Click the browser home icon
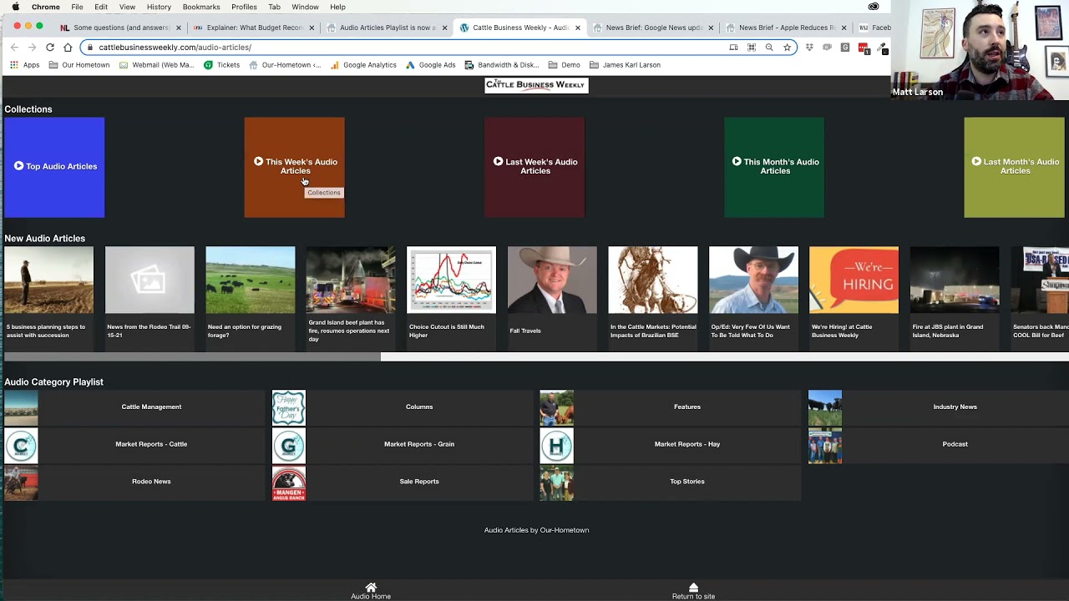Image resolution: width=1069 pixels, height=601 pixels. coord(68,48)
